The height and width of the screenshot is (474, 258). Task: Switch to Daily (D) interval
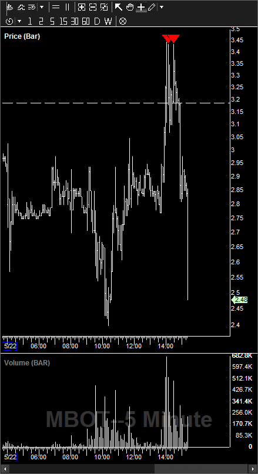coord(97,21)
